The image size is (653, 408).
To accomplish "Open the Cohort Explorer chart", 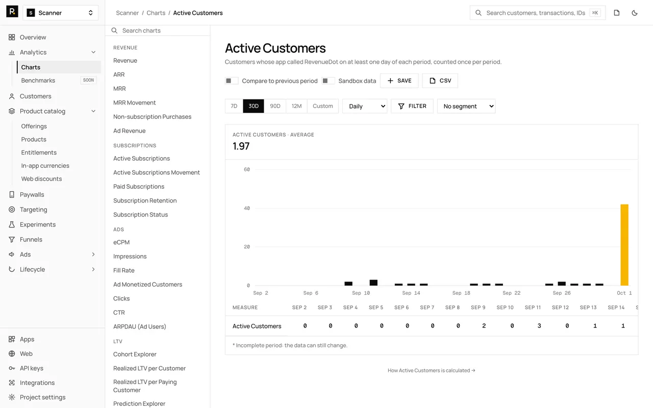I will 135,354.
